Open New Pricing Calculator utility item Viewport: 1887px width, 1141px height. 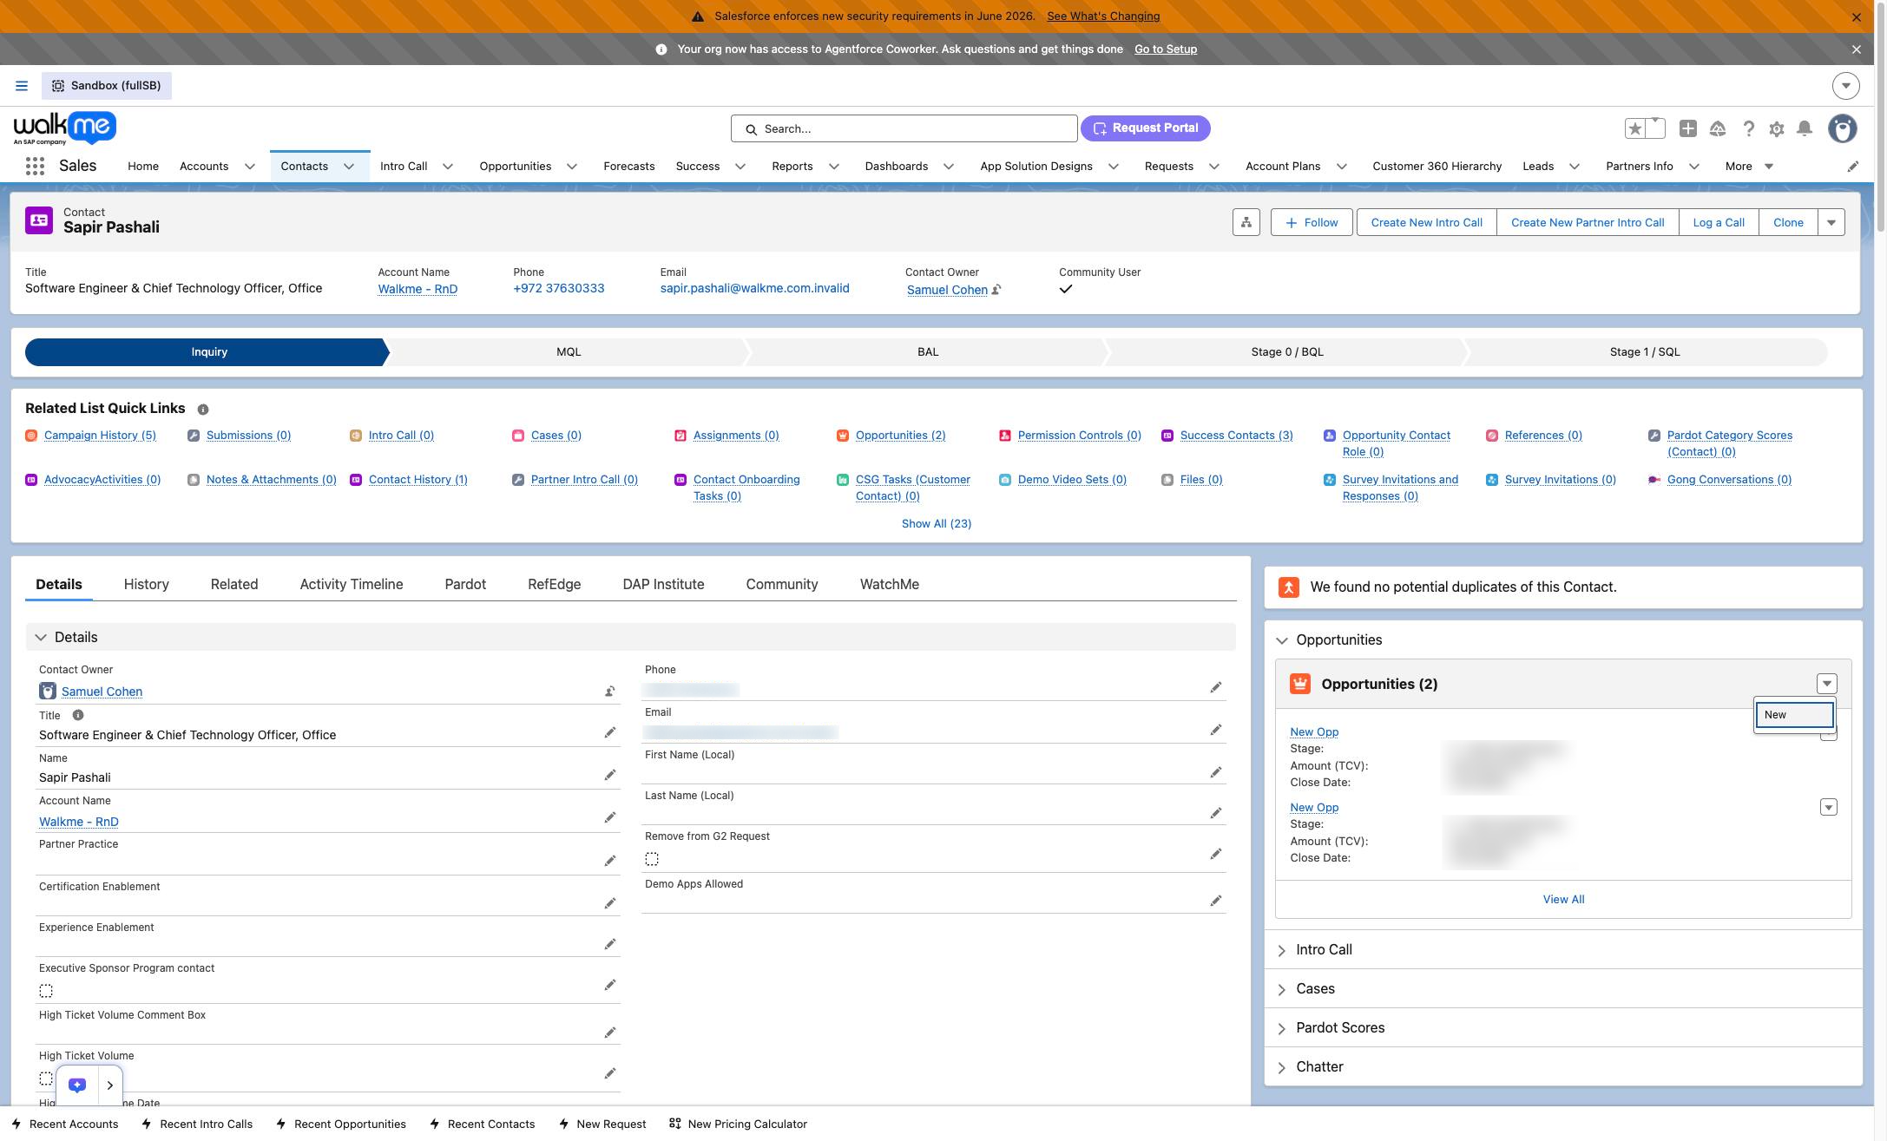(738, 1124)
